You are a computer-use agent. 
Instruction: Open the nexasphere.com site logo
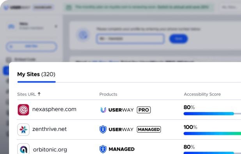pyautogui.click(x=23, y=110)
